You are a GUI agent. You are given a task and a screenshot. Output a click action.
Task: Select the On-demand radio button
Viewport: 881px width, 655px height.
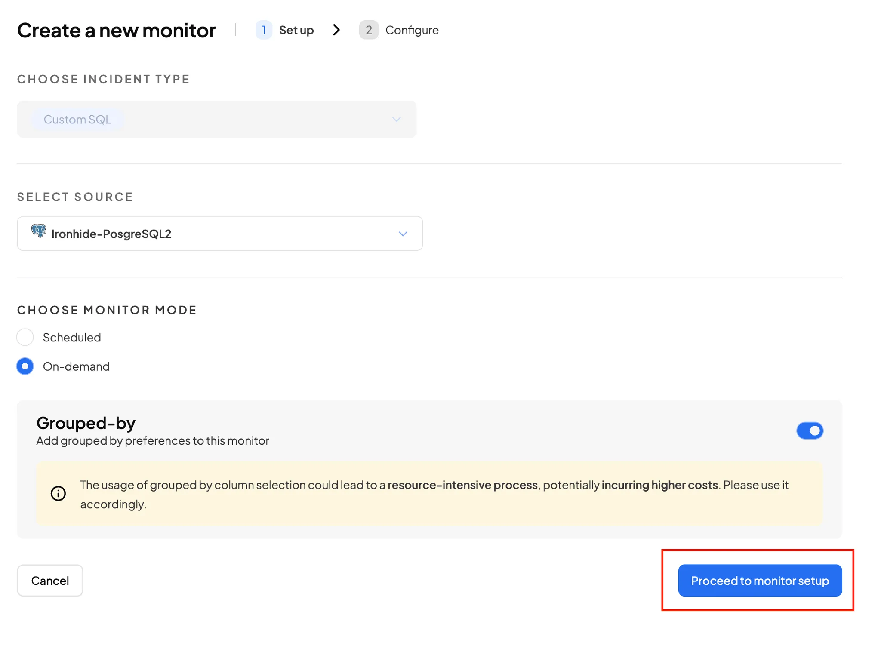click(25, 366)
